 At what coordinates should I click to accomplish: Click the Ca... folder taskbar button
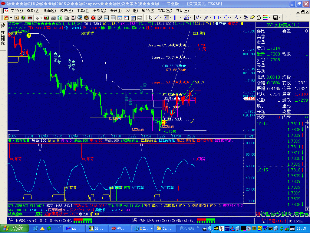tap(165, 228)
